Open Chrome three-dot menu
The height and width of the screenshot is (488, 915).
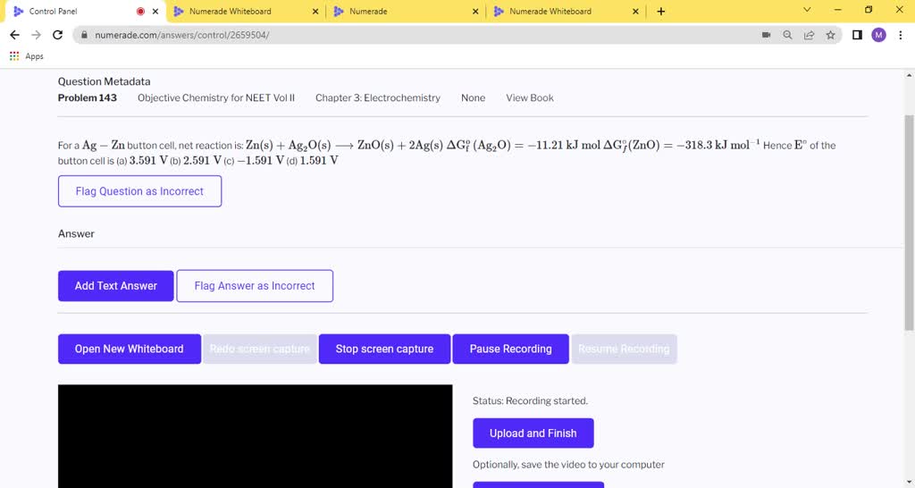(901, 35)
